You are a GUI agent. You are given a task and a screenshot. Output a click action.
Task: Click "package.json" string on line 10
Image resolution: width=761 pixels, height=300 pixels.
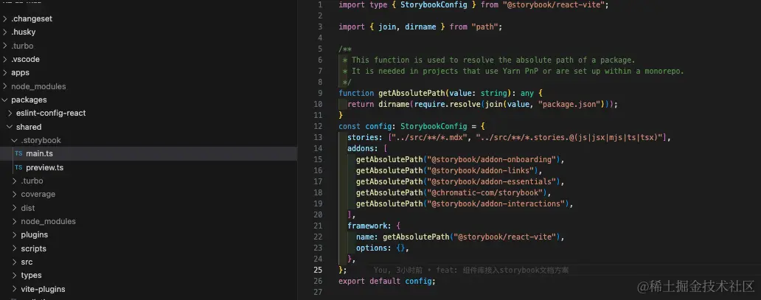point(570,104)
